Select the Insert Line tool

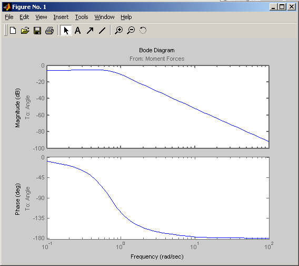pyautogui.click(x=102, y=31)
